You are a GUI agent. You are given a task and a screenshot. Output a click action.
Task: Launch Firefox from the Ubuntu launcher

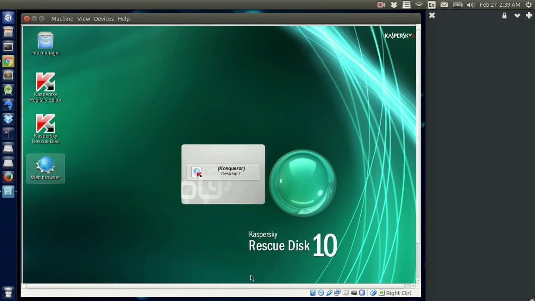8,177
